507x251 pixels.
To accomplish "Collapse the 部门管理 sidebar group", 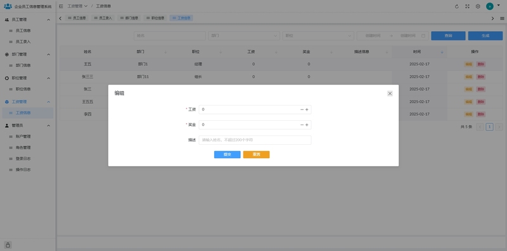I will pos(49,54).
